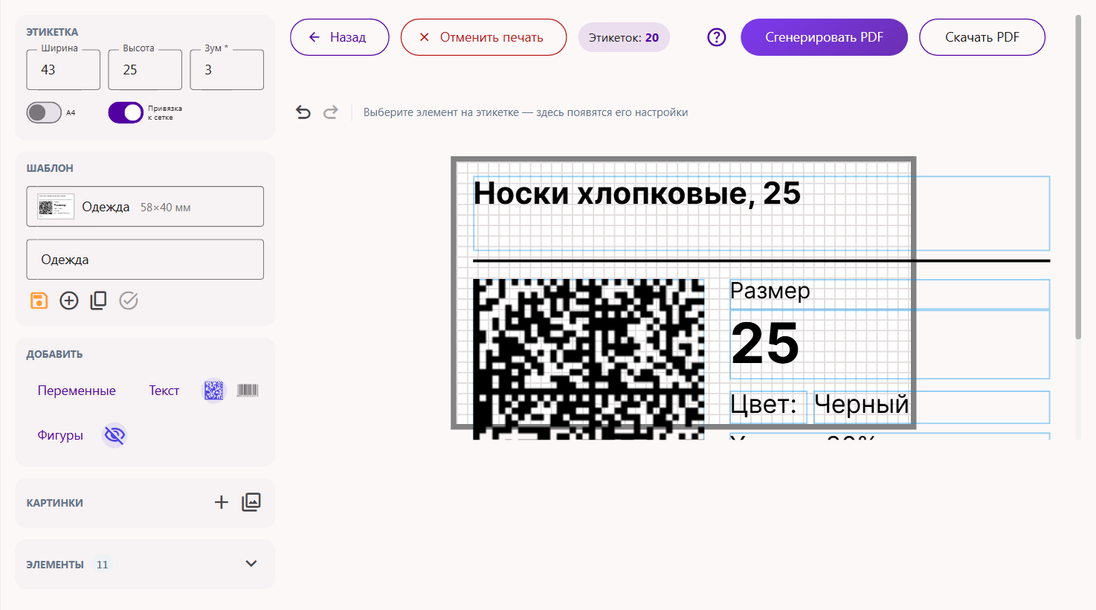Open the image gallery icon in Картинки

click(251, 502)
